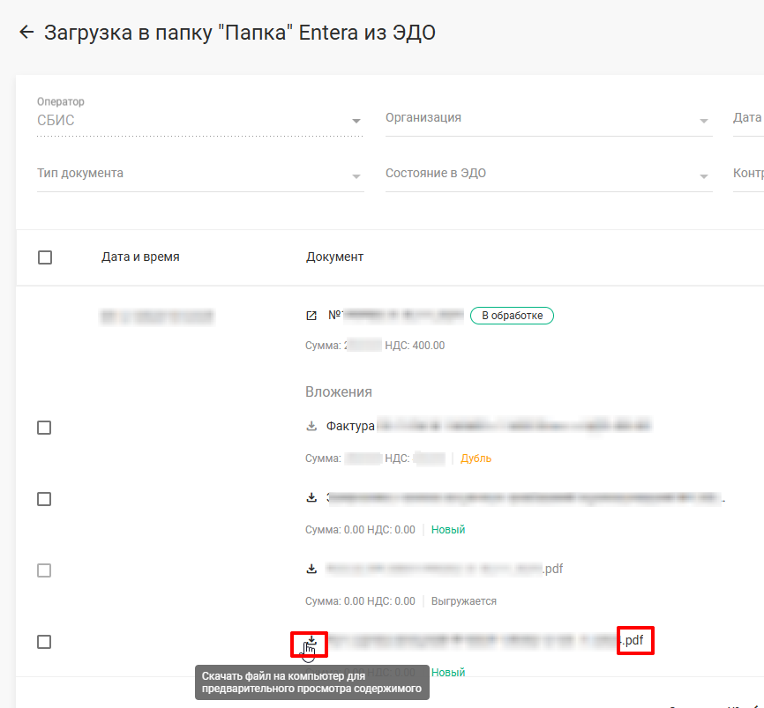Click the В обработке status badge
This screenshot has width=764, height=708.
tap(512, 316)
